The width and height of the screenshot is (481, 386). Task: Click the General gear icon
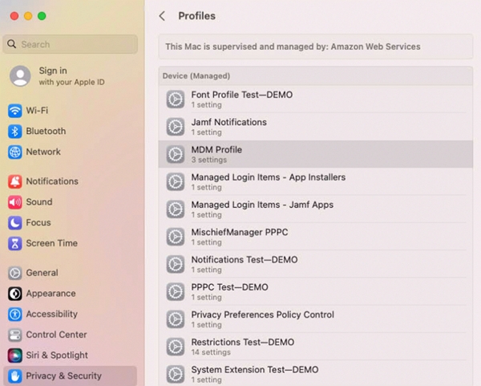(14, 273)
